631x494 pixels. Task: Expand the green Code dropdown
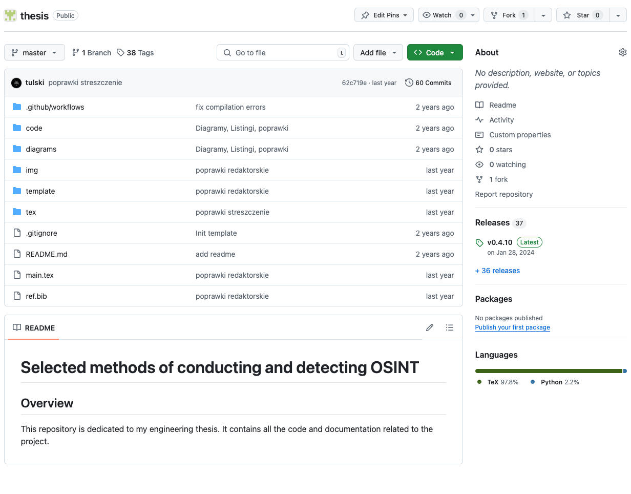point(435,53)
